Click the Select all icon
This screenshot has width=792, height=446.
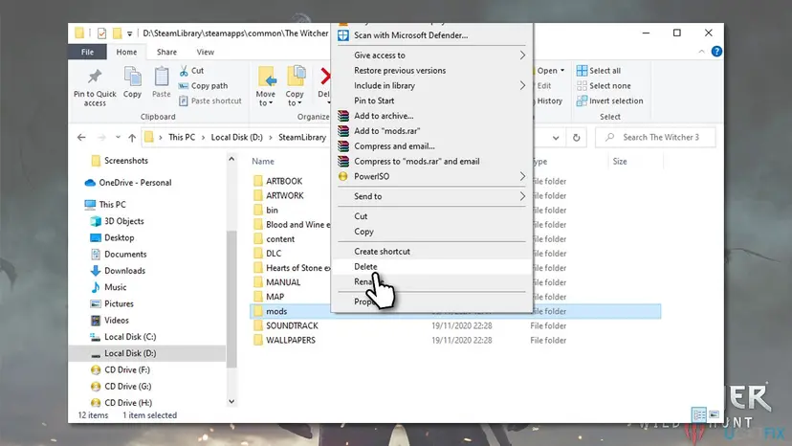(x=582, y=71)
